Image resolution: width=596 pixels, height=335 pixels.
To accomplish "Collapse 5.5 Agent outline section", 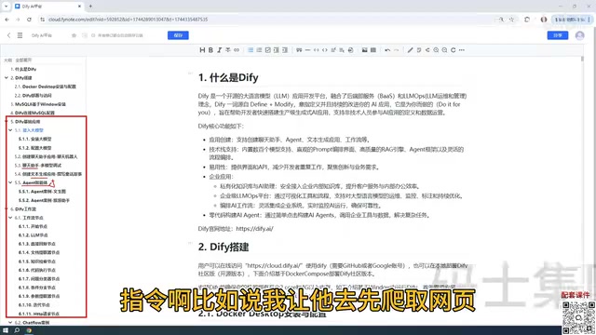I will pos(10,182).
